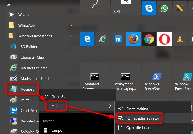Screen dimensions: 193x134
Task: Open Internet Explorer icon in app list
Action: point(14,68)
